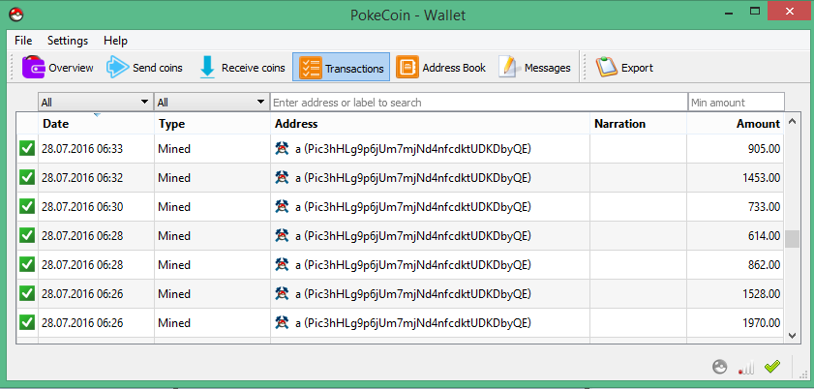
Task: Open the File menu
Action: pos(23,41)
